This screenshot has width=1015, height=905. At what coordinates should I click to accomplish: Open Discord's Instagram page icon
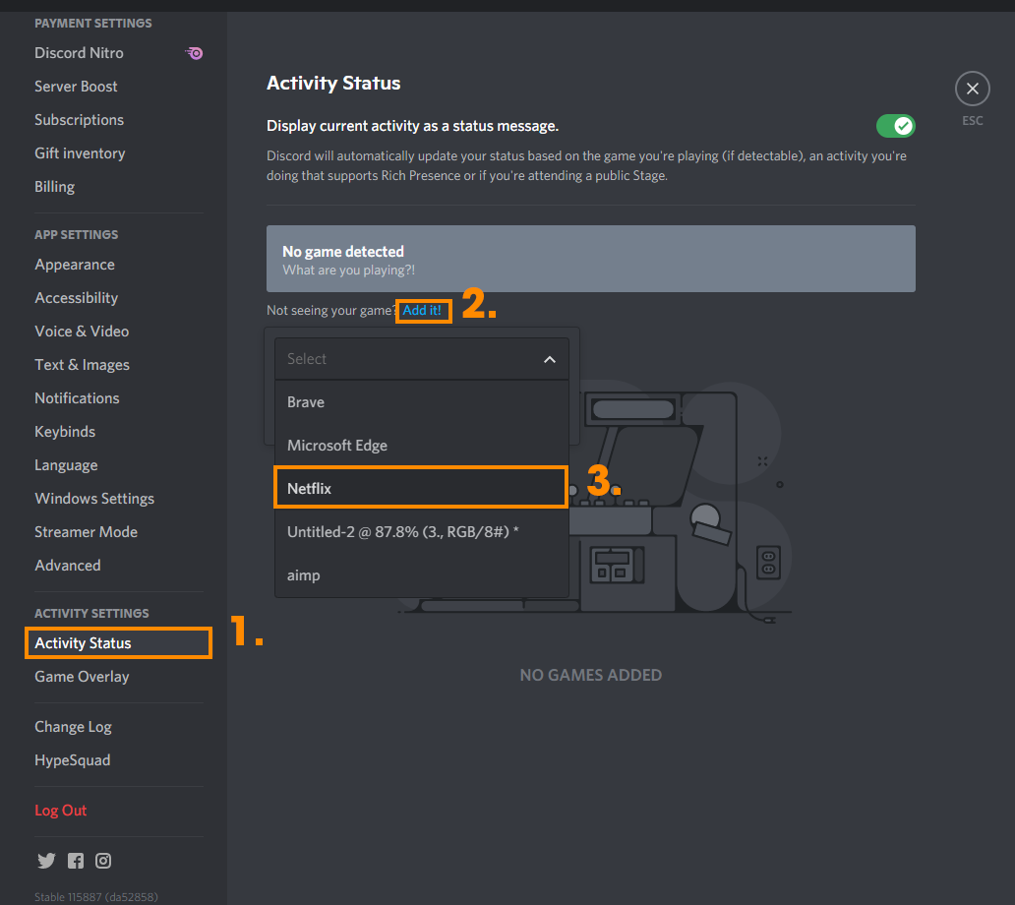coord(103,861)
